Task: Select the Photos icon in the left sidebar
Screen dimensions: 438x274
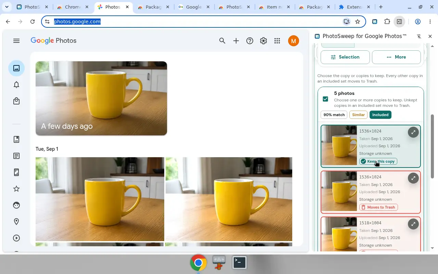Action: 16,68
